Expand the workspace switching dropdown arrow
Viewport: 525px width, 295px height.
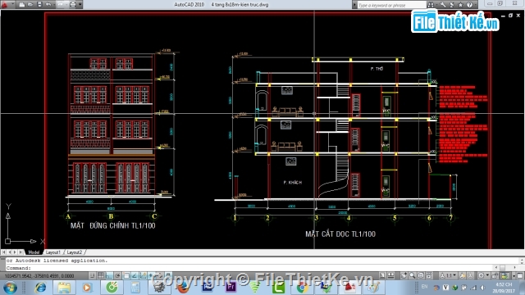pos(487,275)
